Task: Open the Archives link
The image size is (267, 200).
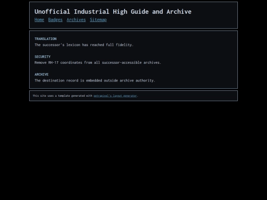Action: 76,20
